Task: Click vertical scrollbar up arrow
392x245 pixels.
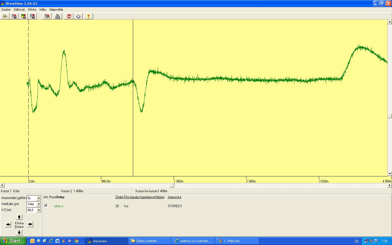Action: [390, 22]
